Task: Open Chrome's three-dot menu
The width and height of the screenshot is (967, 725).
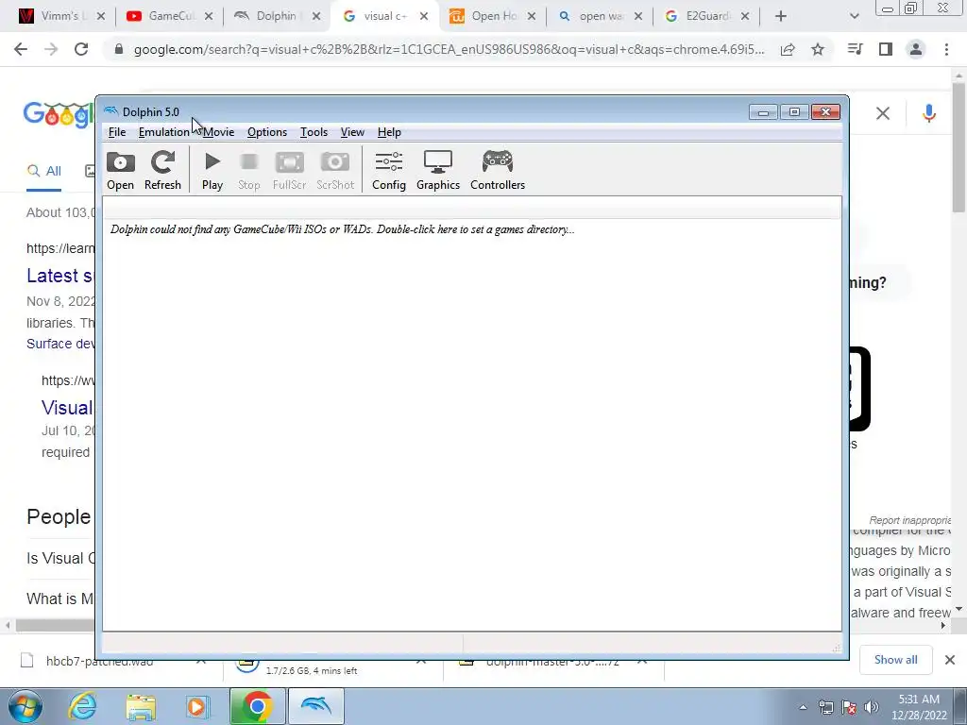Action: [946, 49]
